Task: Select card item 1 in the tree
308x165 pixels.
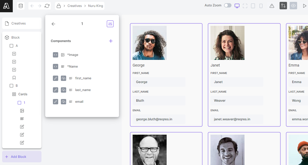Action: click(22, 103)
